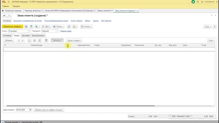Image resolution: width=219 pixels, height=123 pixels.
Task: Go back with the left arrow
Action: [4, 15]
